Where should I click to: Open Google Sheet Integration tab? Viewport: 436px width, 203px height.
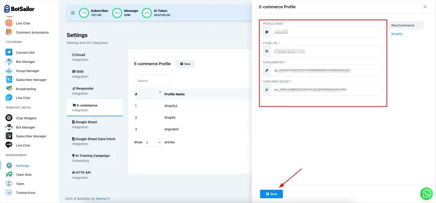(94, 124)
